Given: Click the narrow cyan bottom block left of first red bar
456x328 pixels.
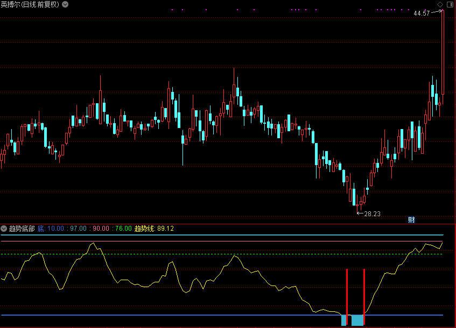Looking at the screenshot, I should point(343,320).
